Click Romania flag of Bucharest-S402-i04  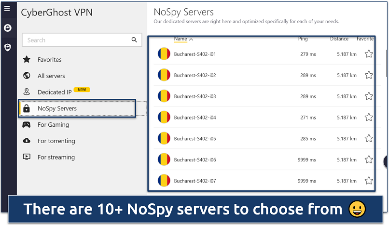[164, 118]
